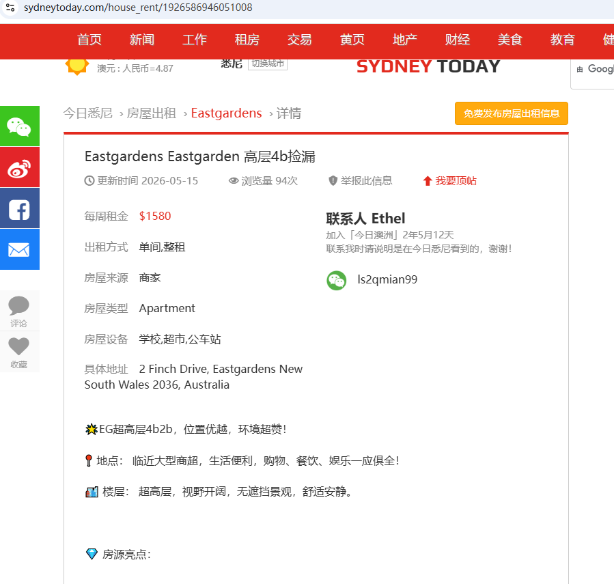Click the sun weather icon
Viewport: 614px width, 584px height.
click(77, 66)
